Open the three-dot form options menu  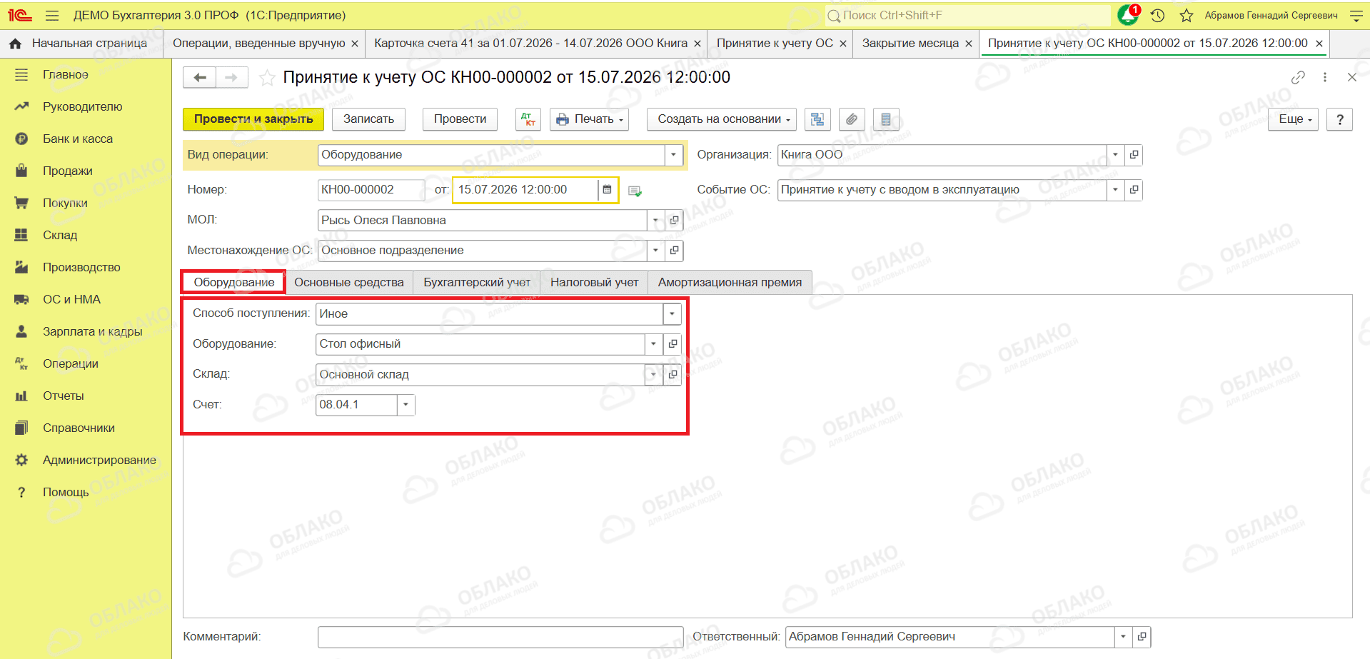click(1325, 77)
